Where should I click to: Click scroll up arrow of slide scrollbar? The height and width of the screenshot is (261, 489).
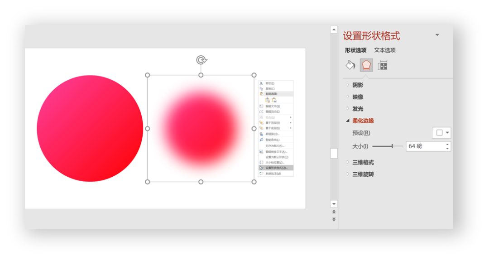pos(334,29)
